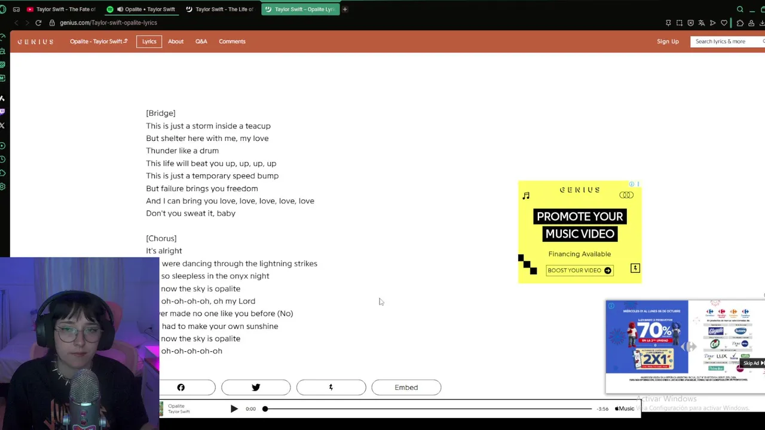Close the Promote Your Music Video ad options

(638, 184)
